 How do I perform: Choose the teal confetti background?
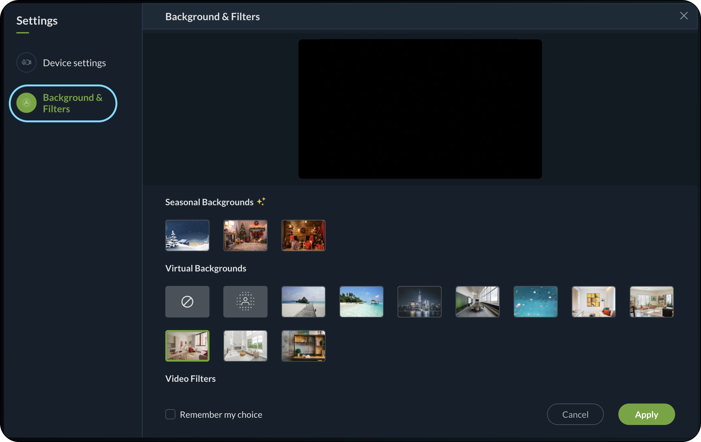pyautogui.click(x=535, y=302)
